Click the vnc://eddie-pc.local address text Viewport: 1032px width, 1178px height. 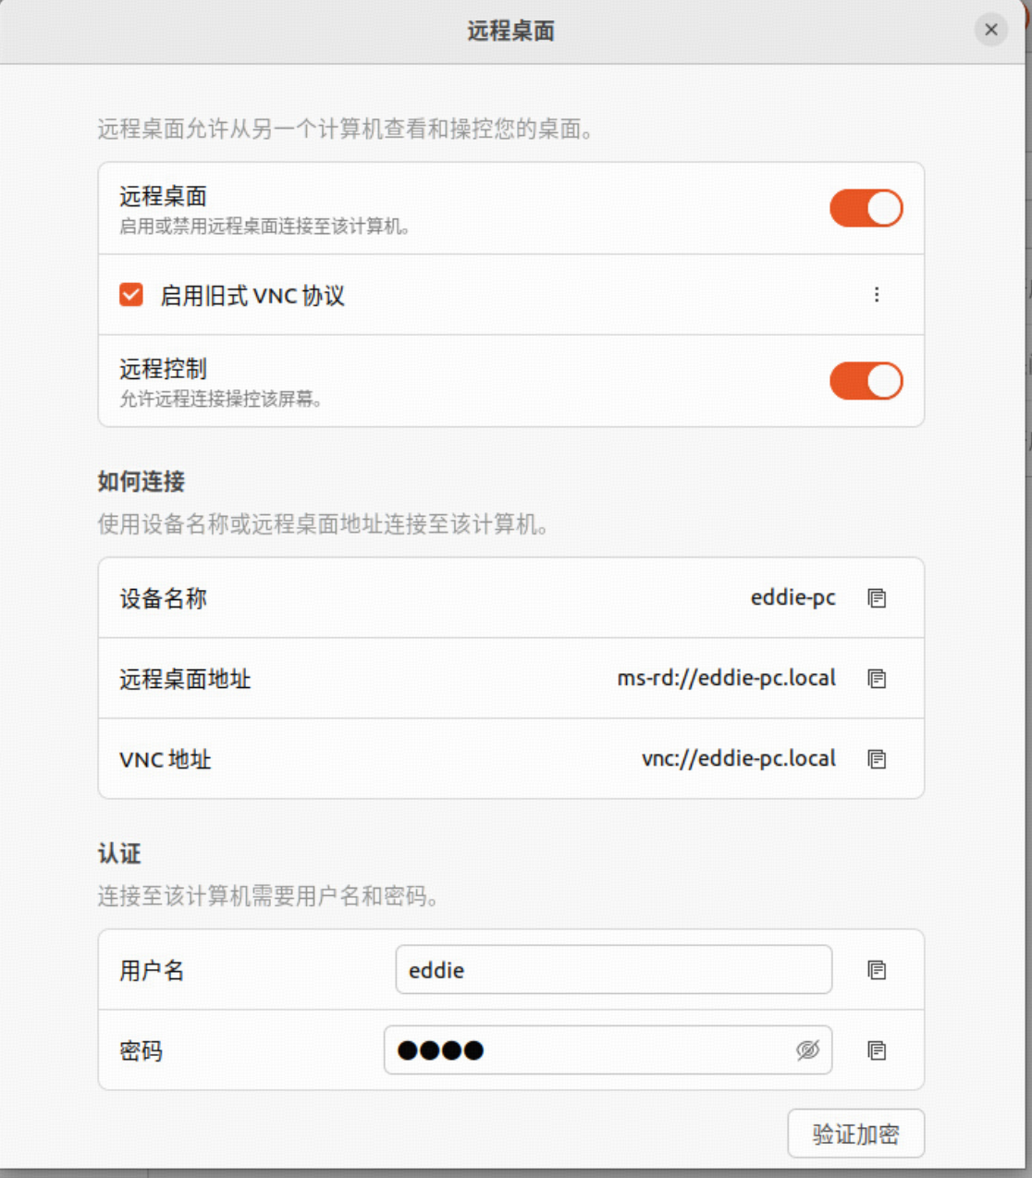pos(738,759)
